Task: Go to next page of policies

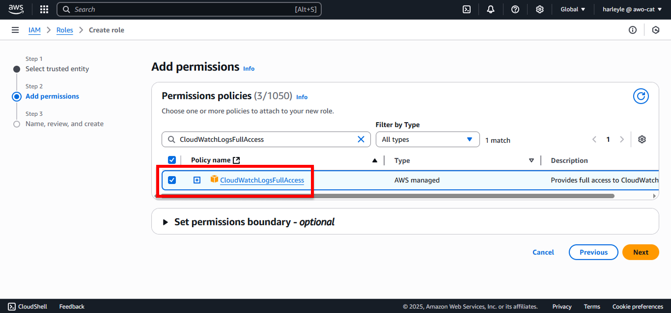Action: [622, 139]
